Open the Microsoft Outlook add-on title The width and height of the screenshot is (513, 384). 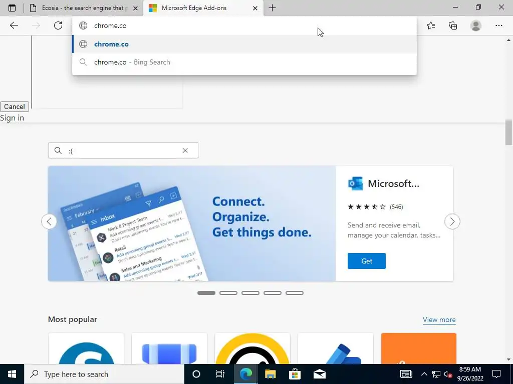click(393, 183)
